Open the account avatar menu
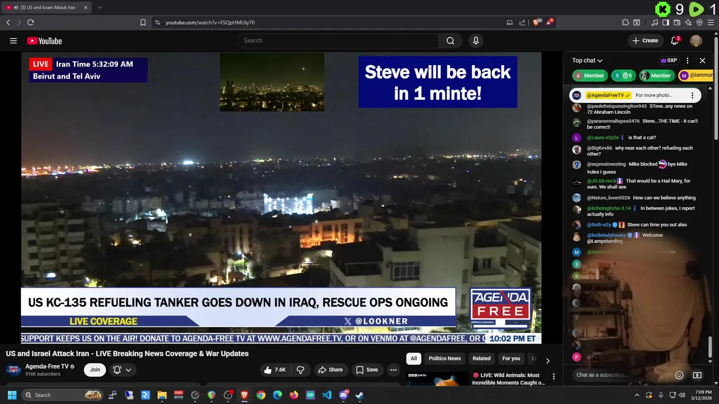The height and width of the screenshot is (404, 719). pos(696,40)
